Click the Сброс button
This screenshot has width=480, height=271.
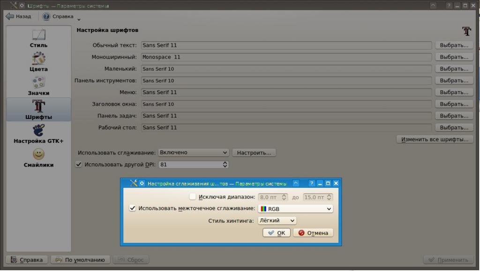(x=131, y=260)
